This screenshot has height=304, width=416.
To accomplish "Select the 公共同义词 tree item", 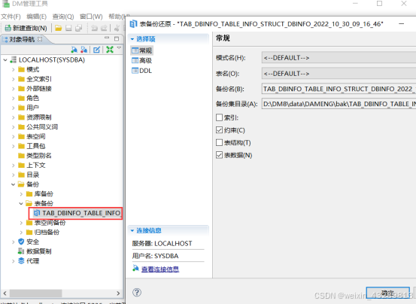I will (42, 127).
